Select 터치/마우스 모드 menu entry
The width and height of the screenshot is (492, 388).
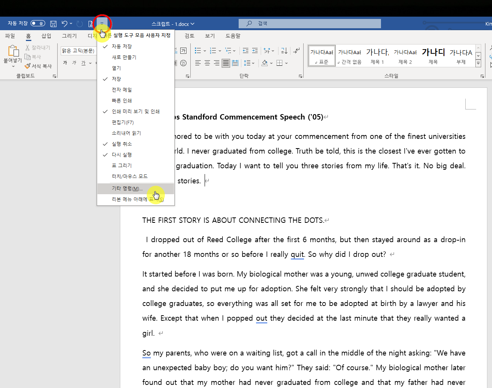point(136,176)
